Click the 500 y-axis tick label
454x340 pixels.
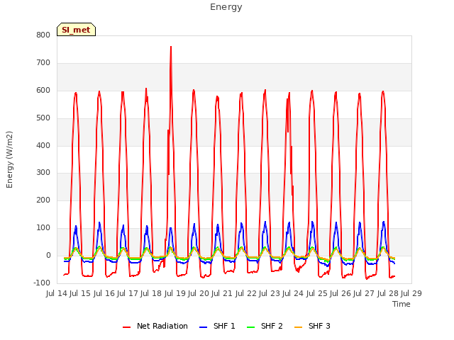click(x=43, y=118)
